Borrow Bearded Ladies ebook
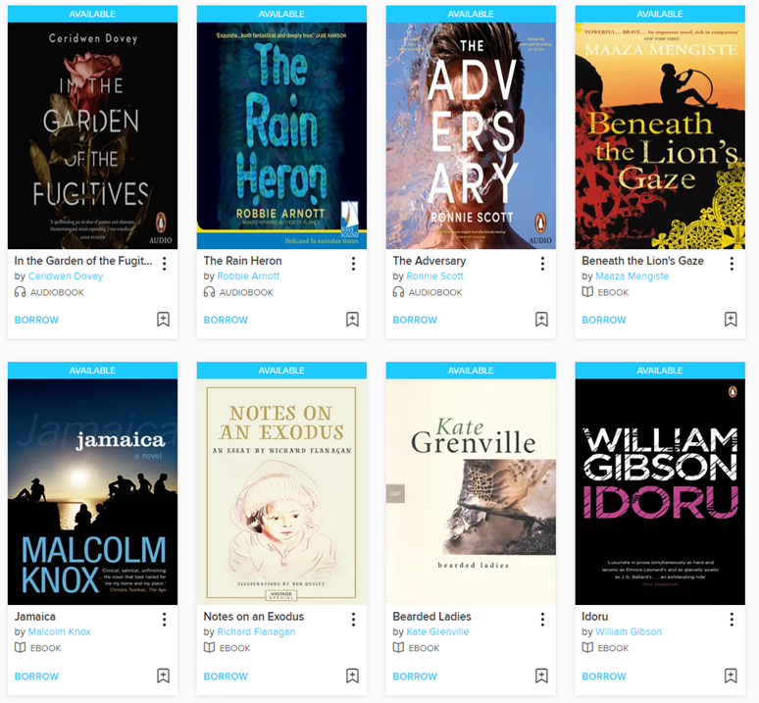The width and height of the screenshot is (759, 703). point(415,676)
